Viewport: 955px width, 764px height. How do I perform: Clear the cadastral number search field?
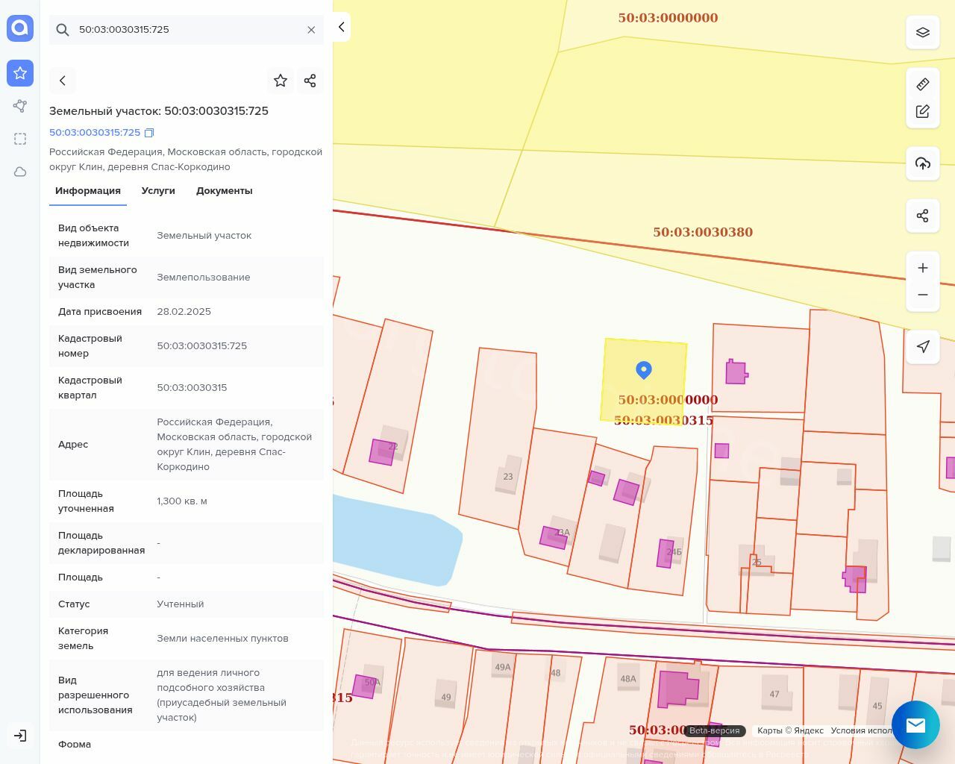tap(311, 30)
